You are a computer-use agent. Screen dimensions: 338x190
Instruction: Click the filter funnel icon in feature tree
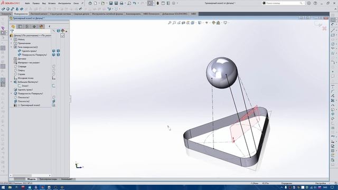[x=12, y=32]
